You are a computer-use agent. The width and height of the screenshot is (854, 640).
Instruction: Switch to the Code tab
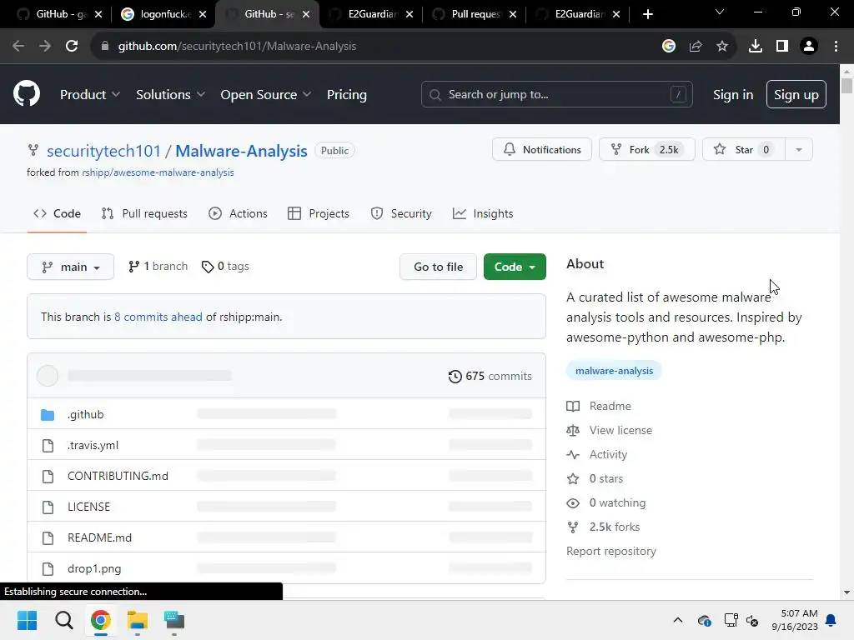(58, 214)
